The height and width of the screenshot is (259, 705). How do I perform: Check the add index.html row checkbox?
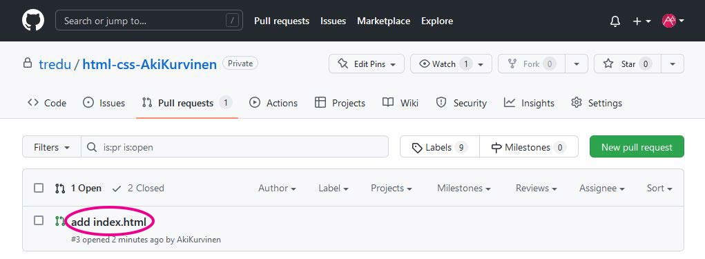39,220
